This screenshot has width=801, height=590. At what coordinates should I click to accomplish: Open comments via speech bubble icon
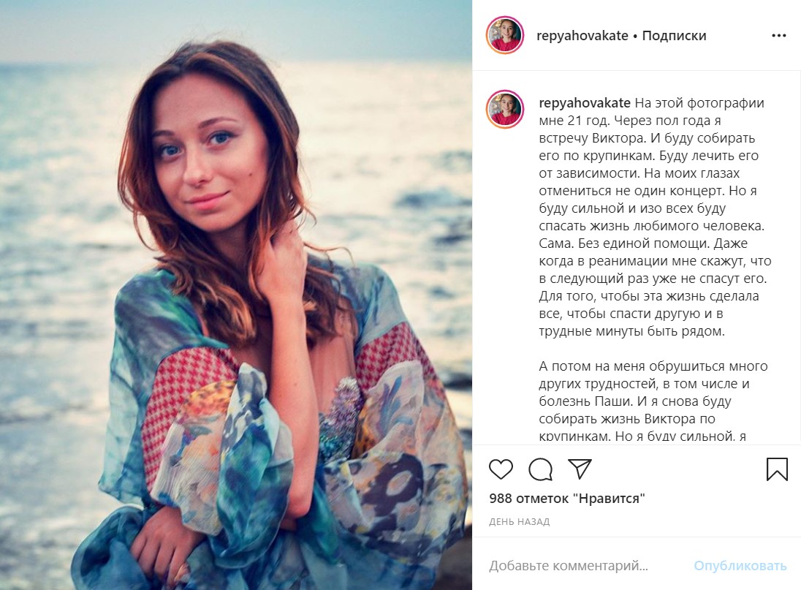(540, 469)
